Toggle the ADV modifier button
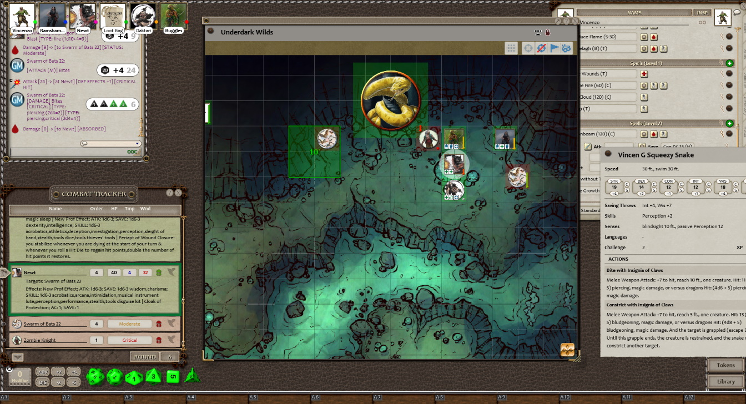The image size is (746, 404). tap(42, 372)
